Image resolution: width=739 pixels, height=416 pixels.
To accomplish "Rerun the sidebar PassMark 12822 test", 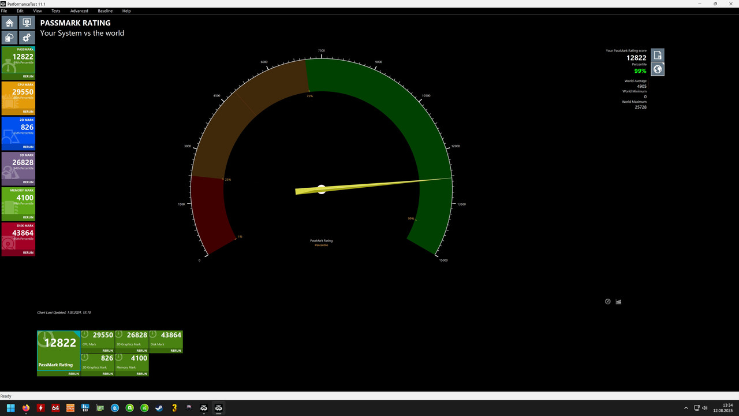I will (x=28, y=76).
